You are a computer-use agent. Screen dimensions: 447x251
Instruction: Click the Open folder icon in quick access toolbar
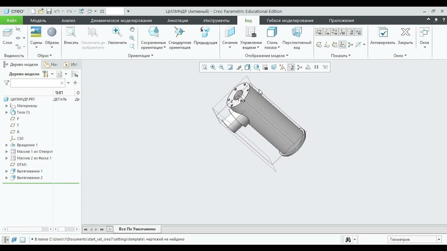point(41,11)
